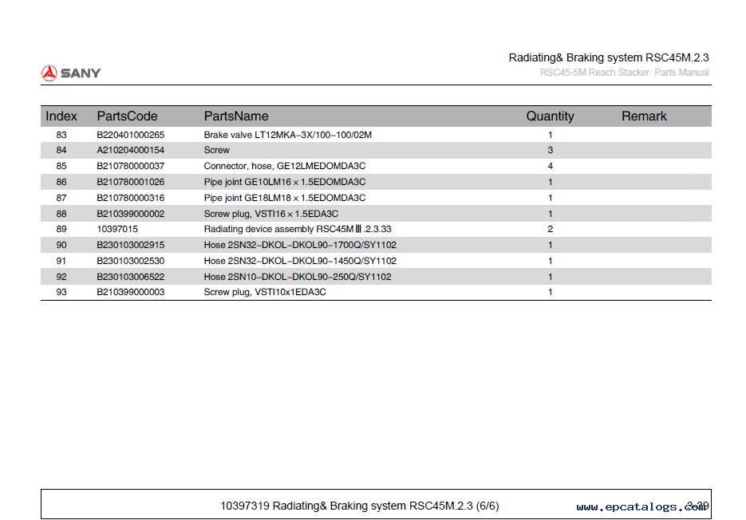Viewport: 746px width, 520px height.
Task: Click quantity 3 in the Screw row
Action: tap(550, 150)
